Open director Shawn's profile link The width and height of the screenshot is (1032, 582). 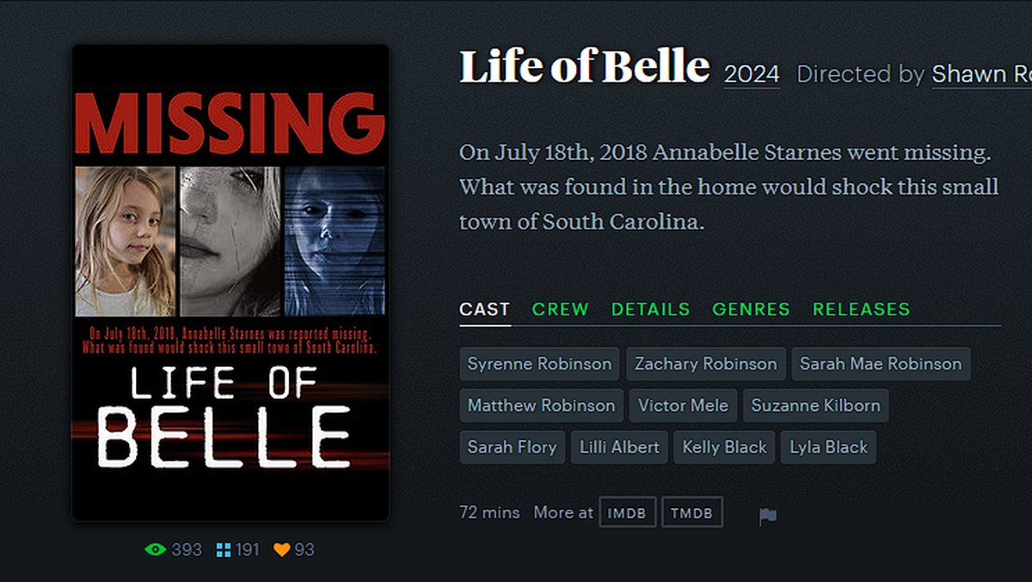click(x=980, y=74)
